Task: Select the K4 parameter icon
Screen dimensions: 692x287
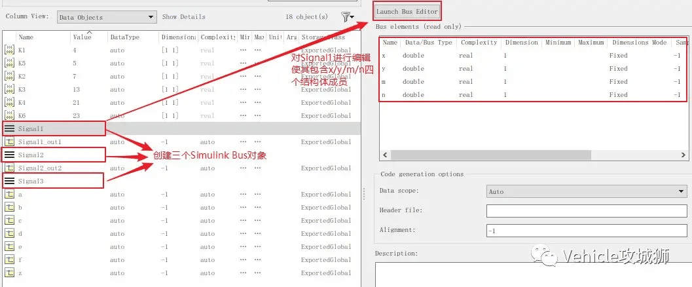Action: tap(9, 102)
